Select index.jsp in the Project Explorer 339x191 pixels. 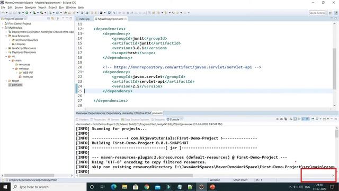[x=26, y=76]
